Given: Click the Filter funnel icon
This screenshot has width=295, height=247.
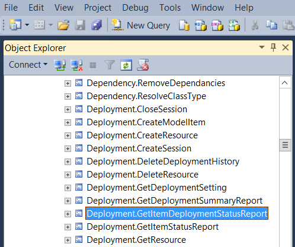Looking at the screenshot, I should click(110, 65).
